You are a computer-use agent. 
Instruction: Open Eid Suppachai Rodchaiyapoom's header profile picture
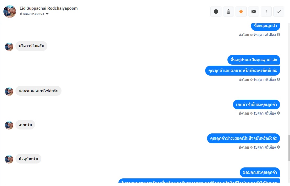point(10,12)
